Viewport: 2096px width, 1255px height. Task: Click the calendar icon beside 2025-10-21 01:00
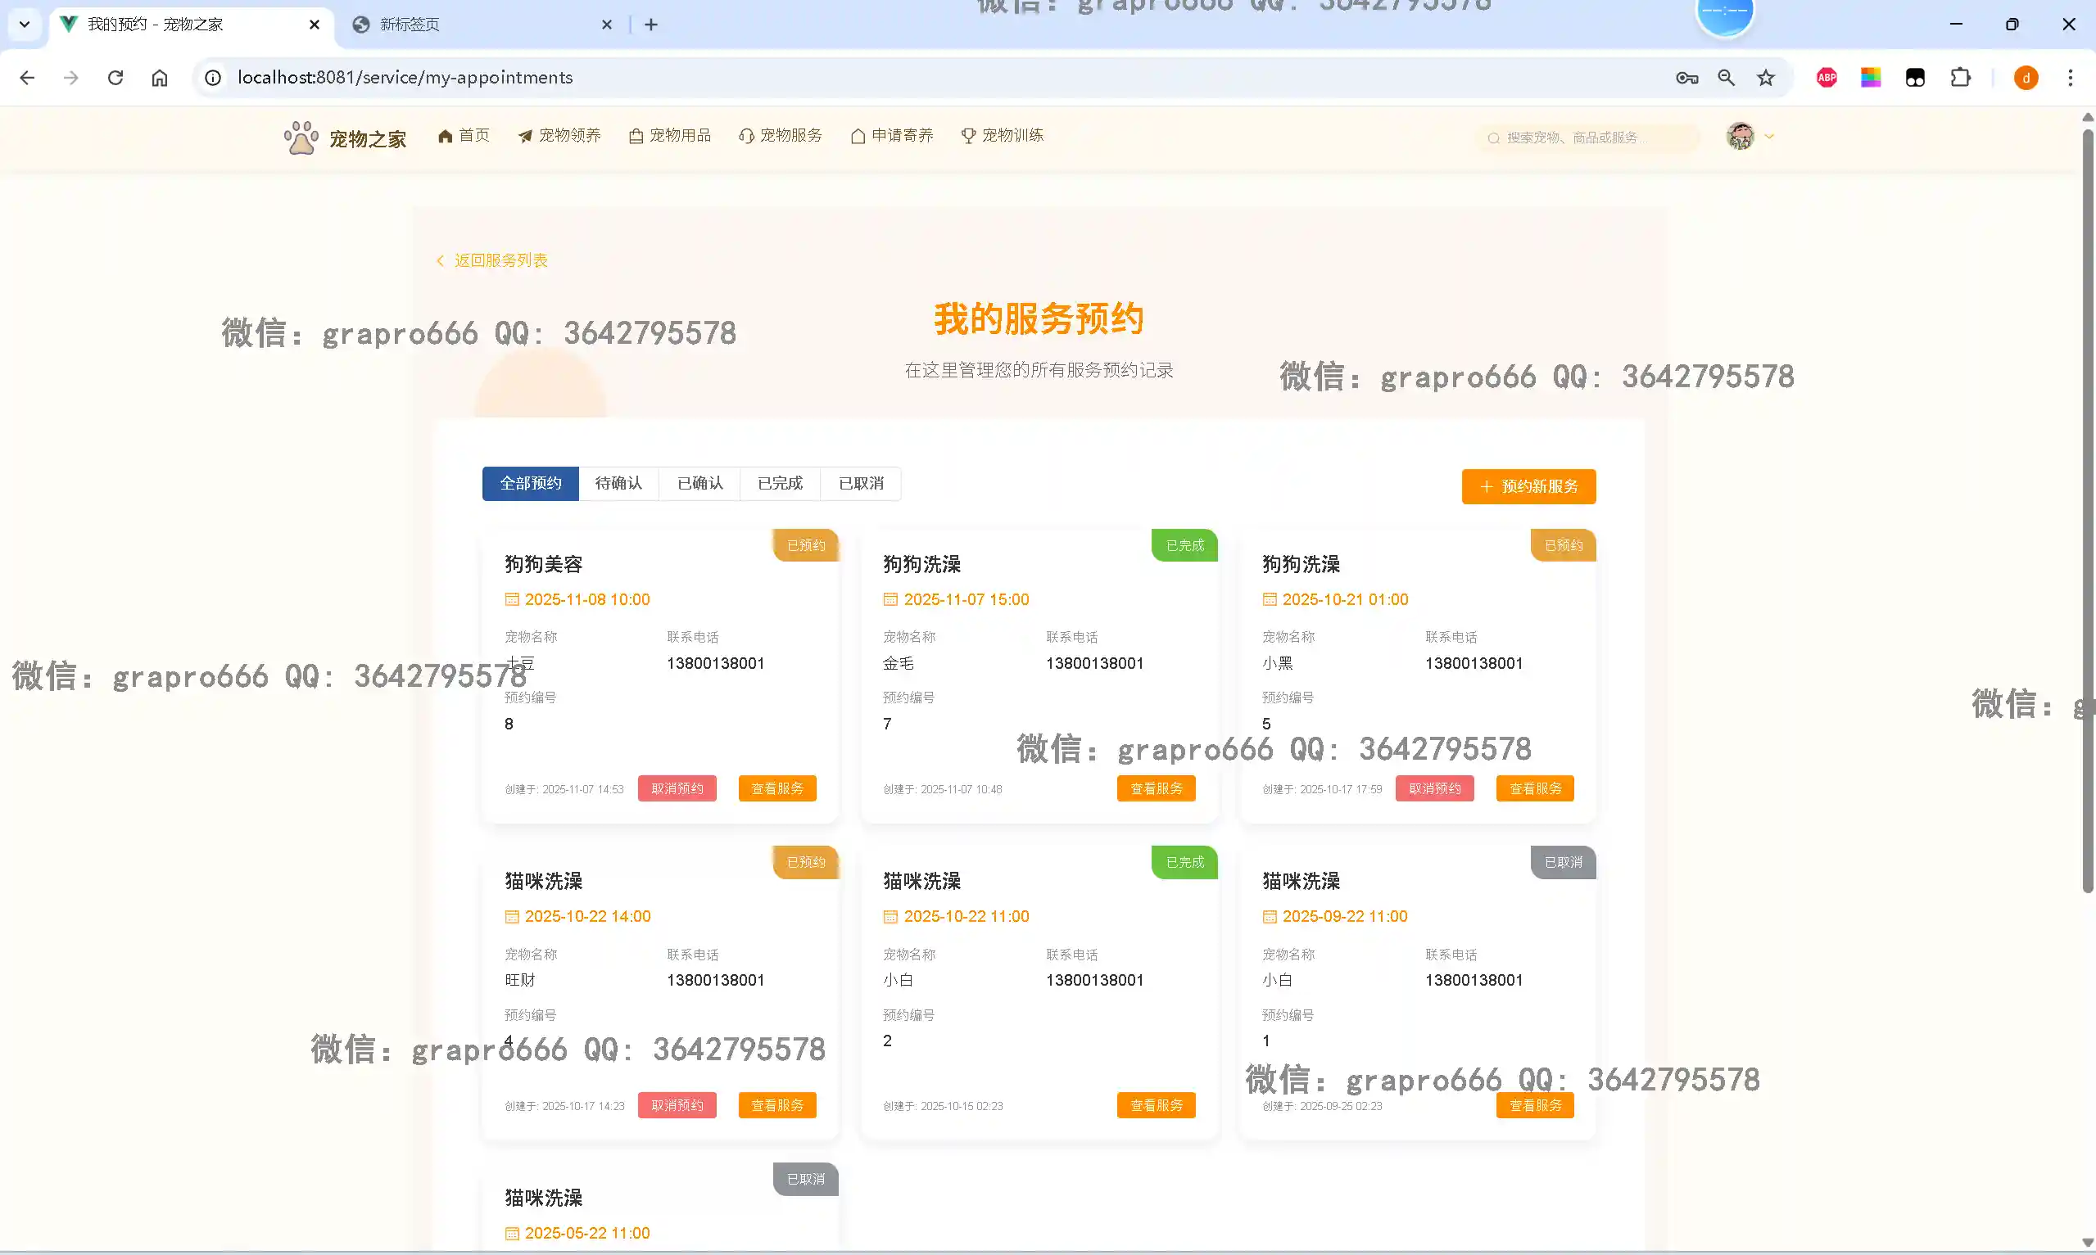(1269, 599)
